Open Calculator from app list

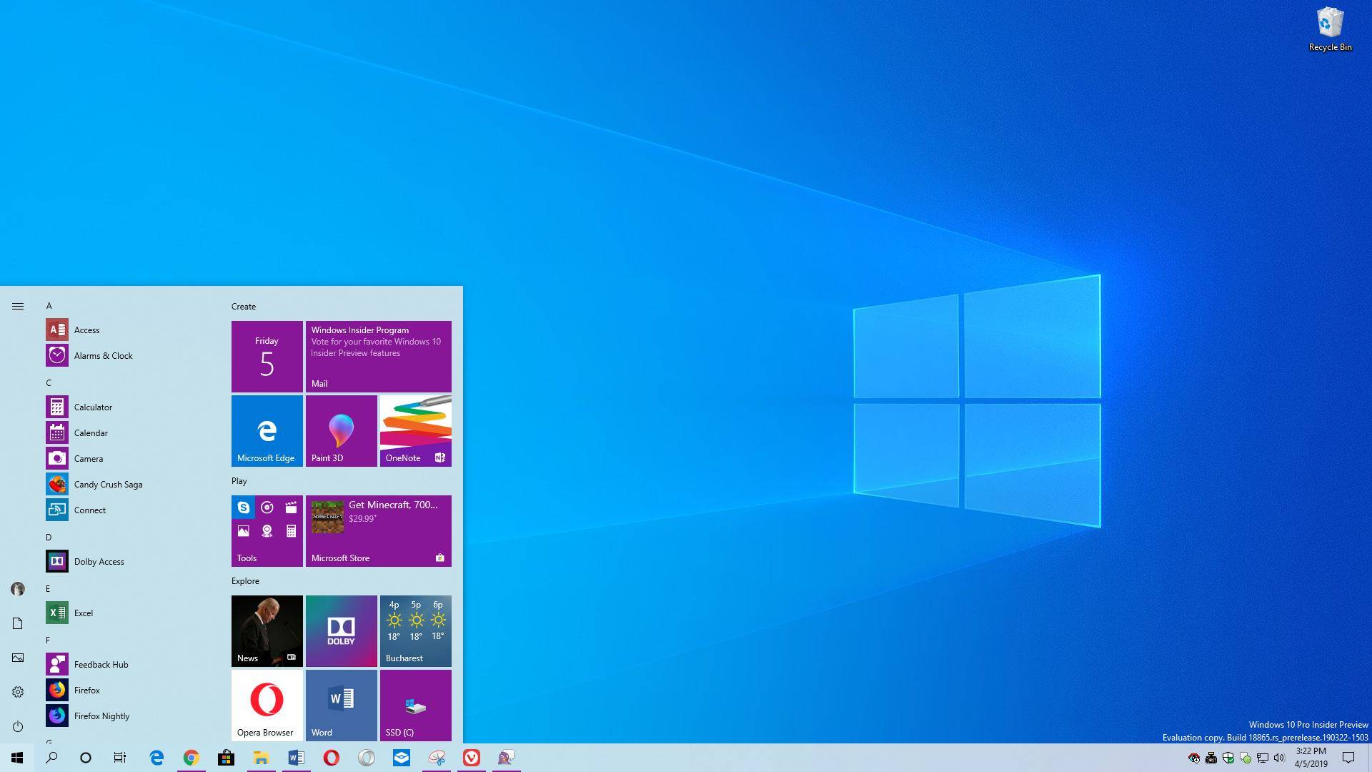(92, 406)
